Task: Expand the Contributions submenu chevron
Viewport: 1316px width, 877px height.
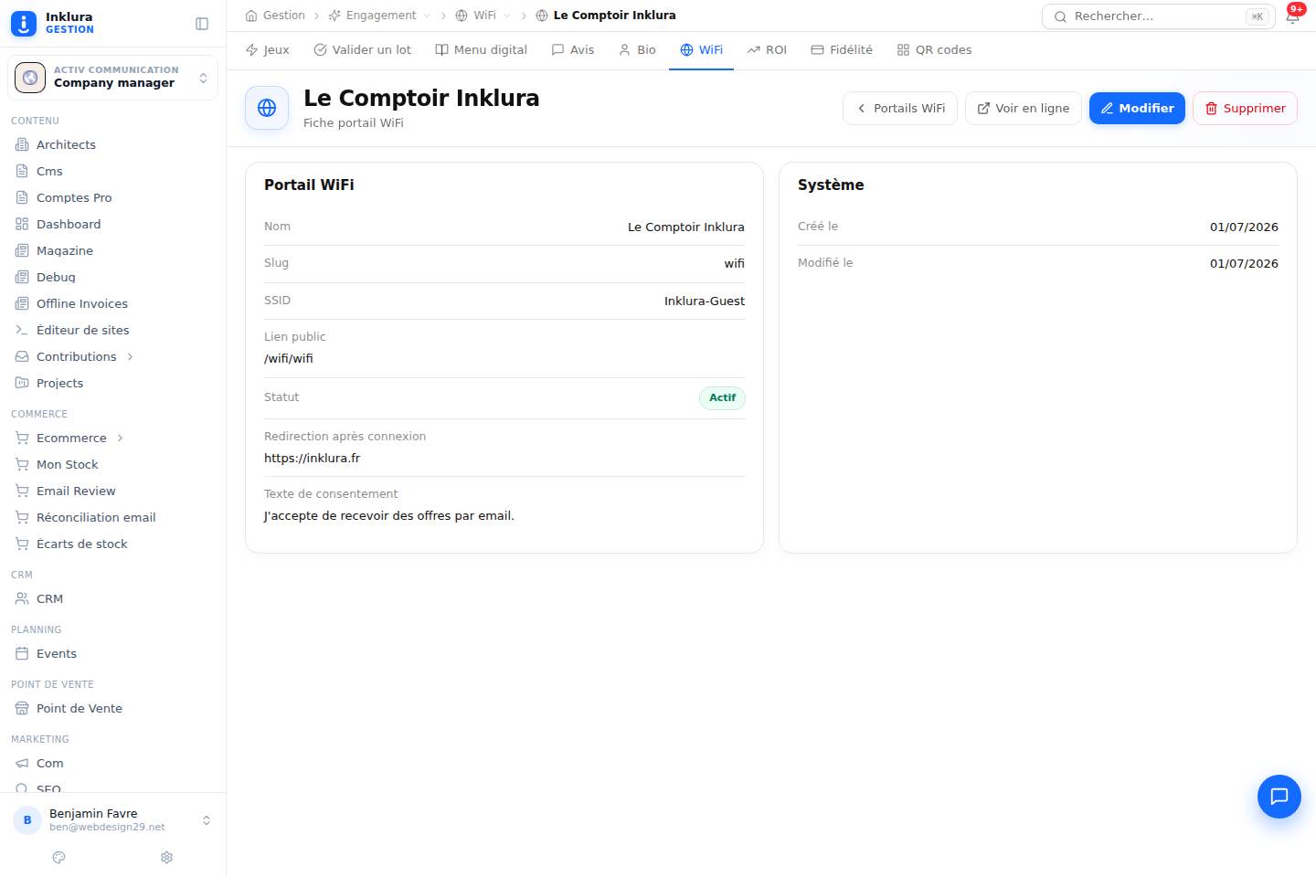Action: coord(130,356)
